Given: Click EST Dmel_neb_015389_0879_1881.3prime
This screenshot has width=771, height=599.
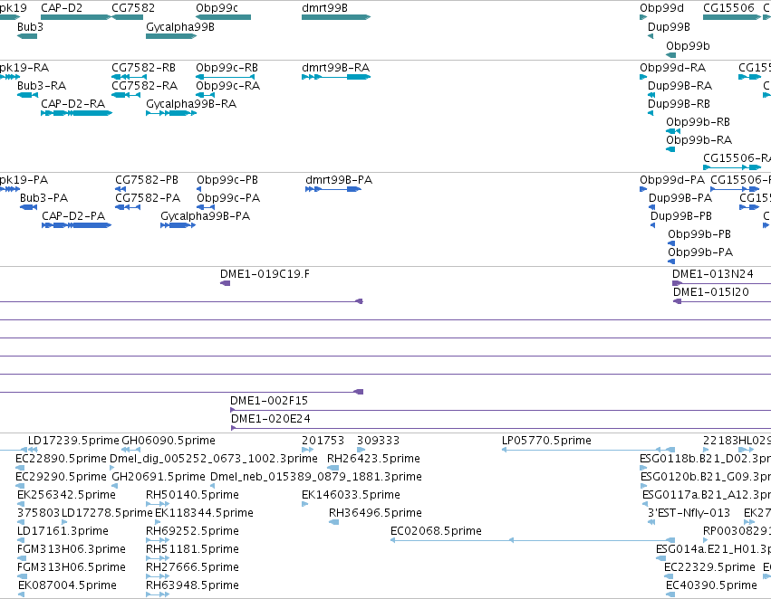Looking at the screenshot, I should [x=212, y=486].
